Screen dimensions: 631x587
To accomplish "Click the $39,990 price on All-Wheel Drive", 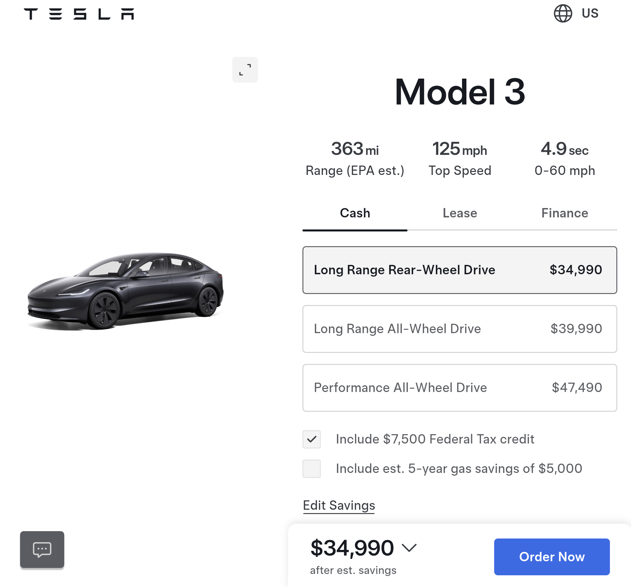I will pyautogui.click(x=576, y=329).
